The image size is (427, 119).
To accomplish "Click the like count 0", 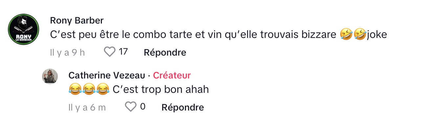I will tap(143, 107).
